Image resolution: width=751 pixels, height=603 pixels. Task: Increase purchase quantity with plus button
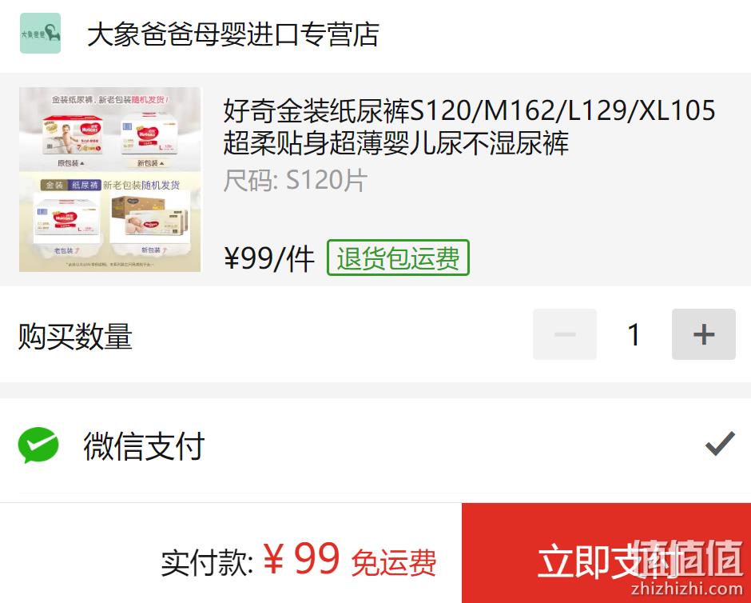click(x=704, y=334)
